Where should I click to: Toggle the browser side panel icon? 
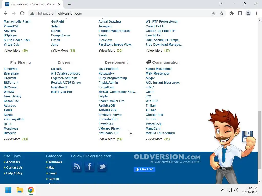[240, 13]
